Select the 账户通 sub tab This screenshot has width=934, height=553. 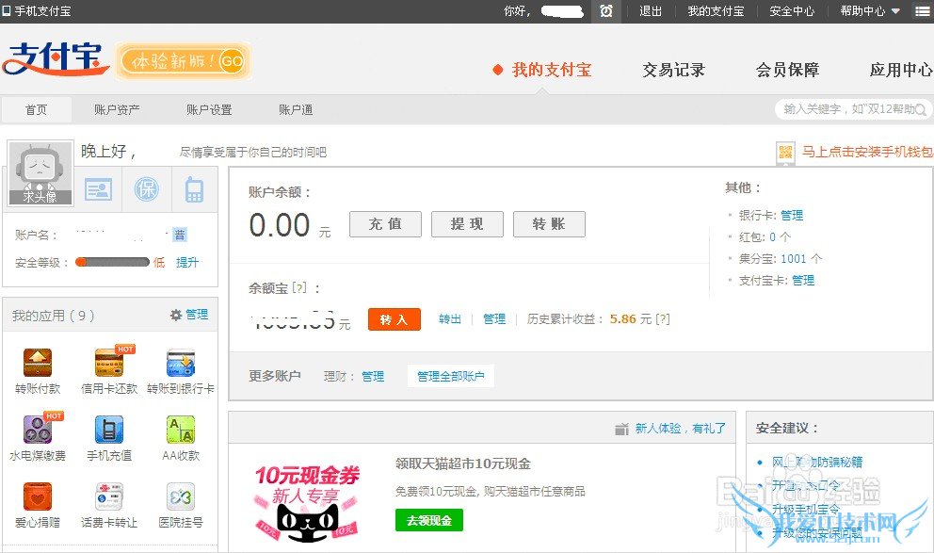pyautogui.click(x=296, y=109)
